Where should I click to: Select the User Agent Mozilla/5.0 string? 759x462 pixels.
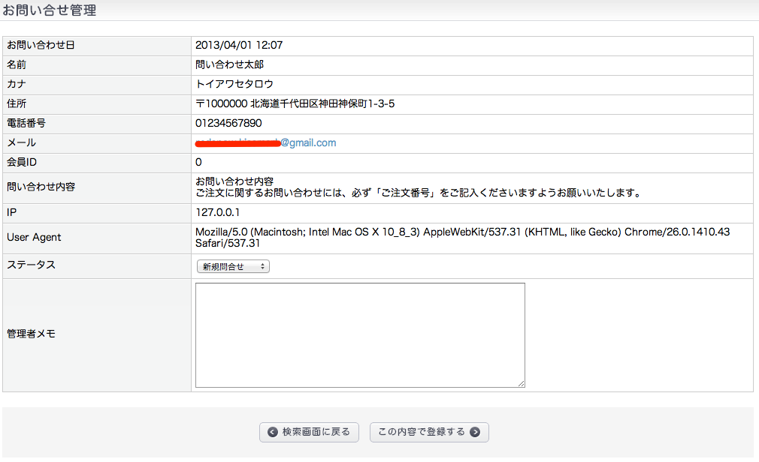point(462,238)
